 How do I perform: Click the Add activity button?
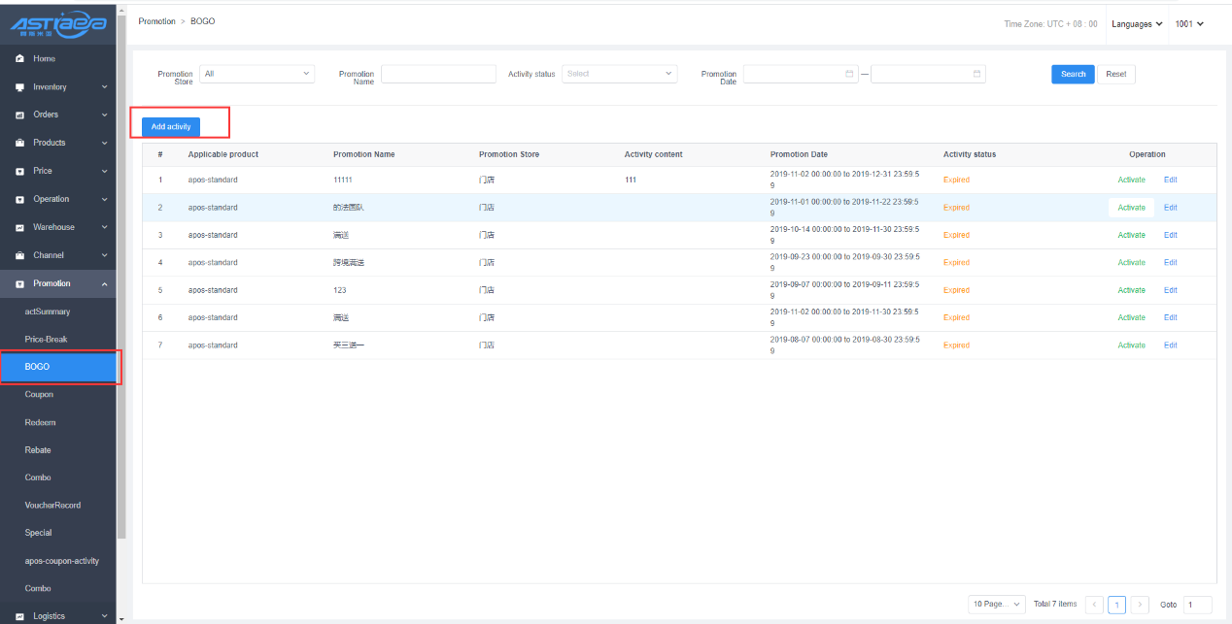click(170, 127)
